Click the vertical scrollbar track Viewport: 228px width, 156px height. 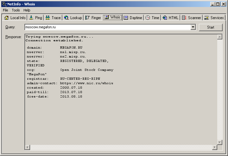(x=219, y=90)
